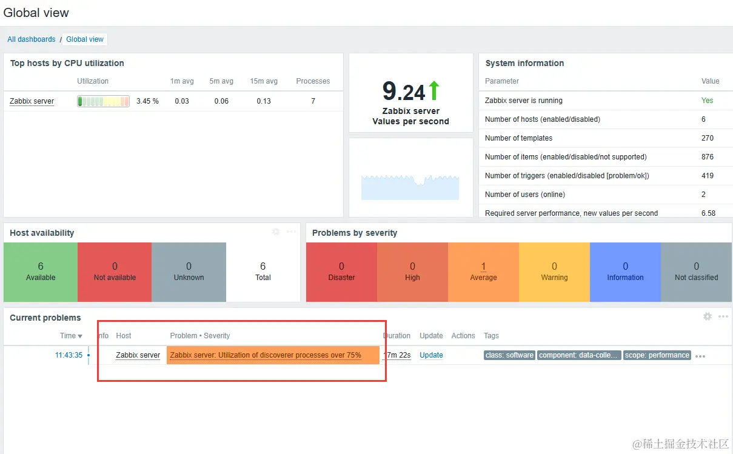
Task: Click the System information widget title
Action: (x=524, y=63)
